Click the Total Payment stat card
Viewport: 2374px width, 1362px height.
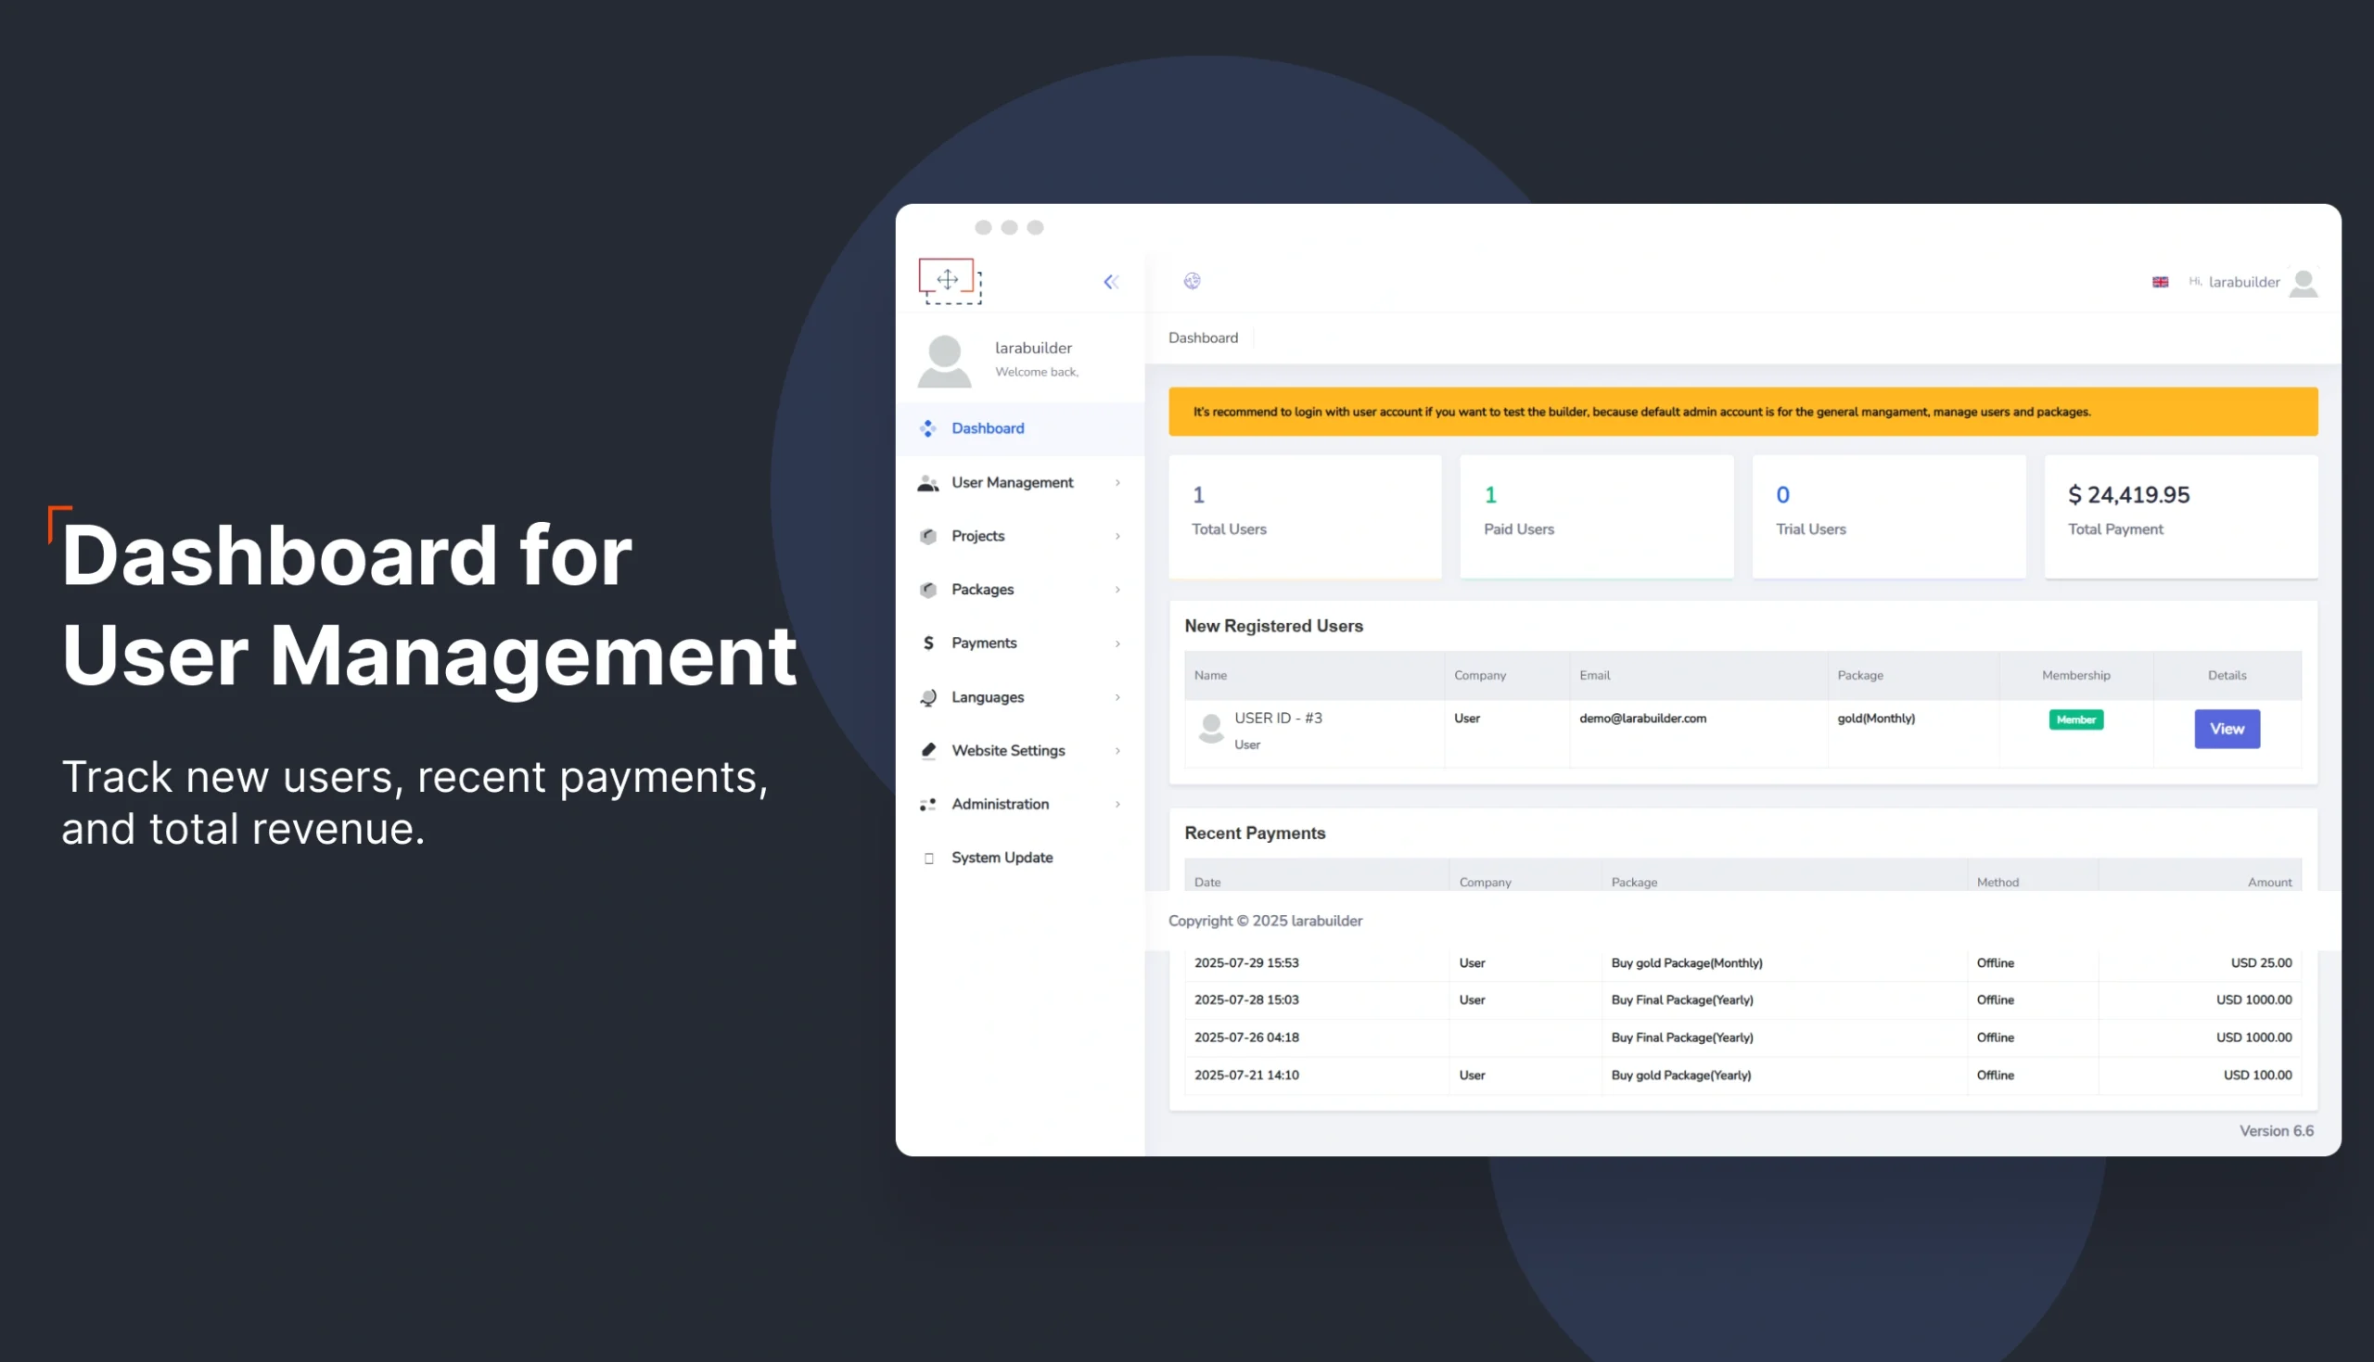(x=2180, y=516)
